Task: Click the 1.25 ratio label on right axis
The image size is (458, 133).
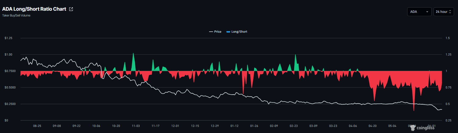Action: click(x=449, y=55)
